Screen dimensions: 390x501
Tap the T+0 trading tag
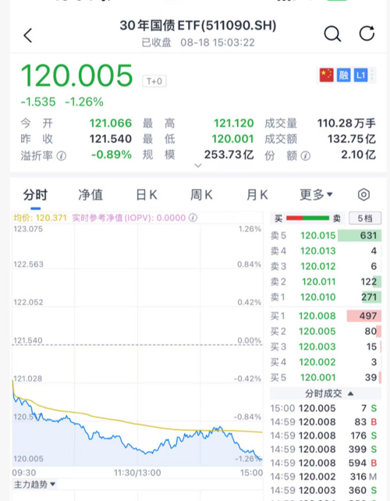[154, 81]
